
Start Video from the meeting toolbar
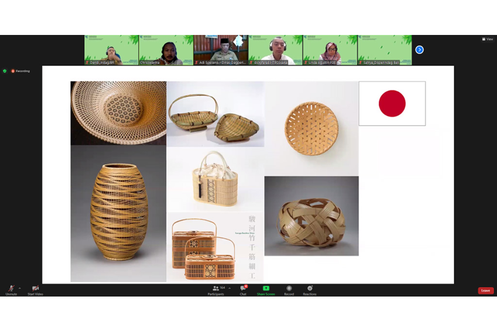(35, 289)
